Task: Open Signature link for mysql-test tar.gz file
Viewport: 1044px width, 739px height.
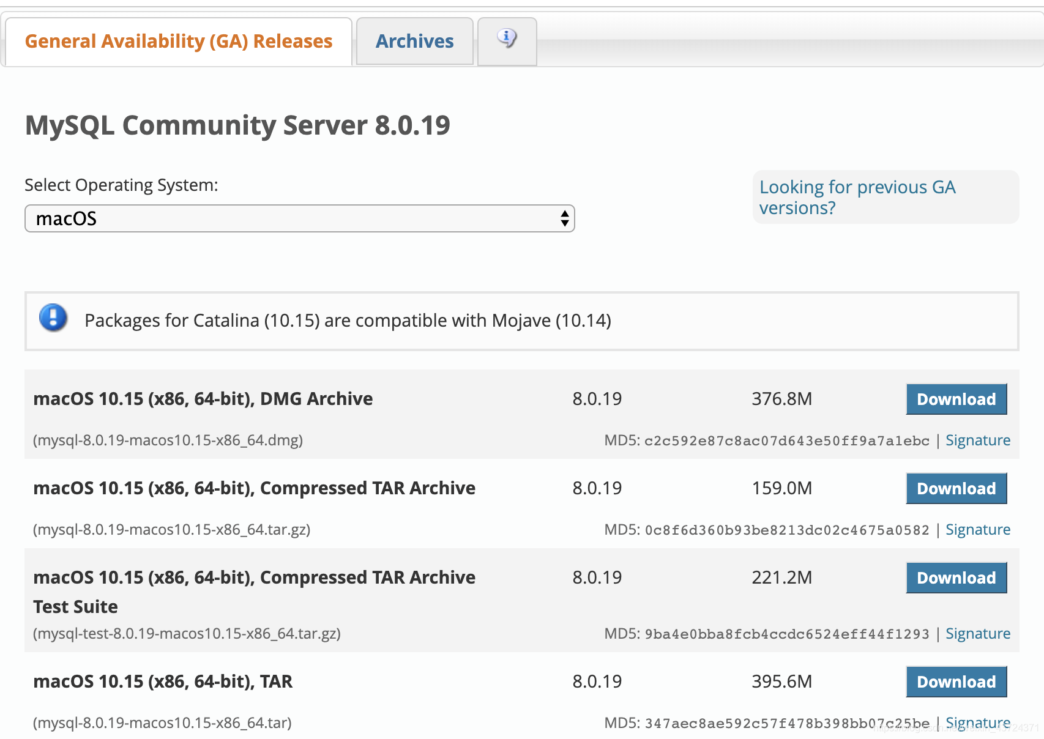Action: point(978,634)
